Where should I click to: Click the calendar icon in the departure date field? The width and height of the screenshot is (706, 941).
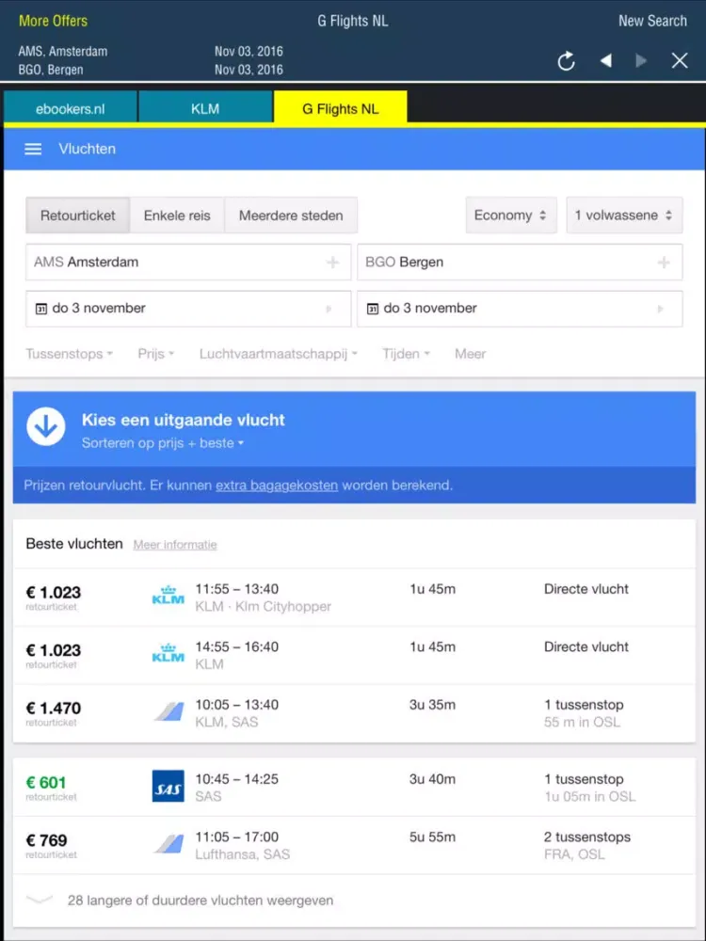click(x=40, y=309)
